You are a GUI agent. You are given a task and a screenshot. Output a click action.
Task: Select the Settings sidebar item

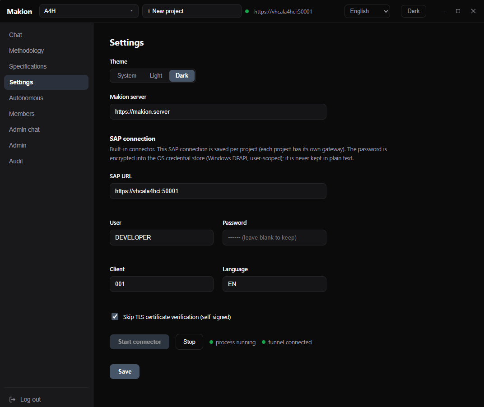[47, 83]
